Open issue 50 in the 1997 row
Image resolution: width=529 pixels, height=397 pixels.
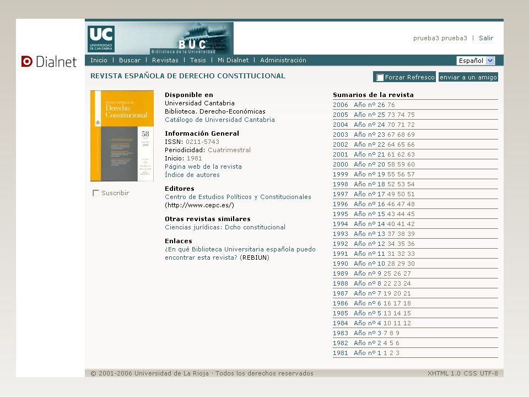pyautogui.click(x=401, y=194)
